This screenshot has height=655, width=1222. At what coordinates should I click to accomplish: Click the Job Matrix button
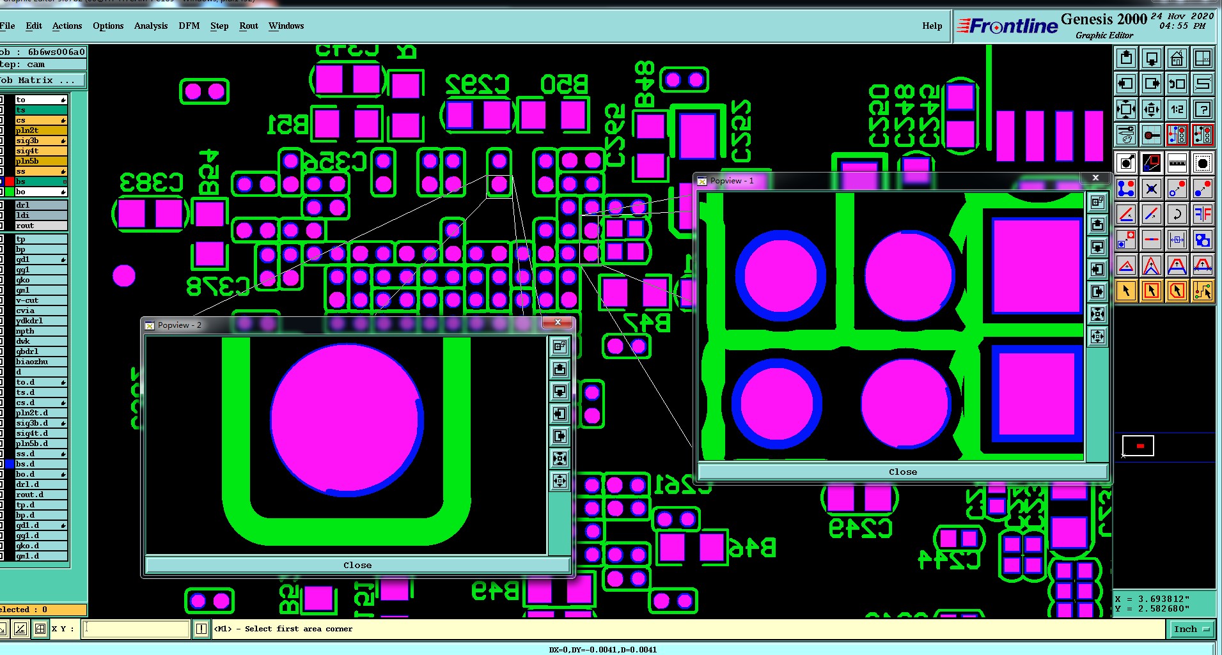(42, 81)
